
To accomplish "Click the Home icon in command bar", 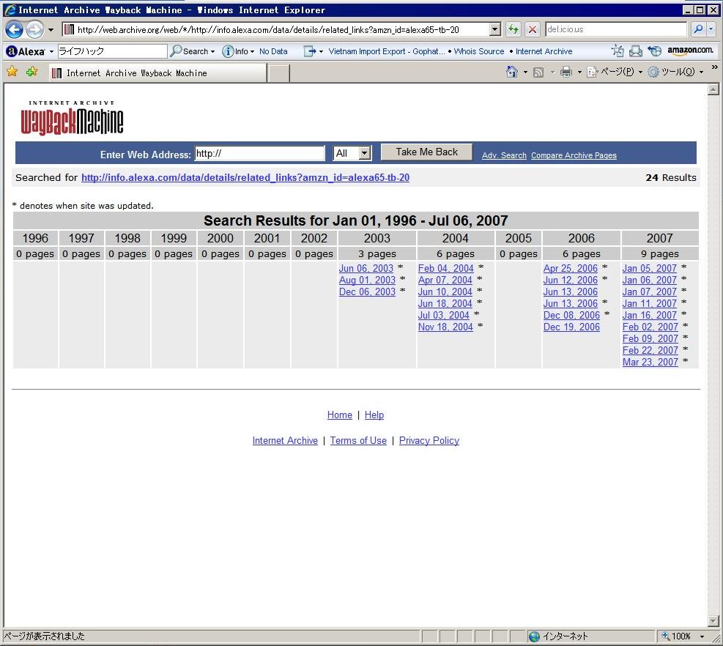I will [512, 72].
